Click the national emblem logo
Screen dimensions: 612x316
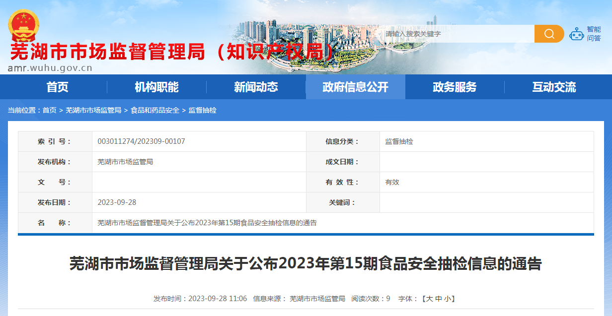coord(23,26)
